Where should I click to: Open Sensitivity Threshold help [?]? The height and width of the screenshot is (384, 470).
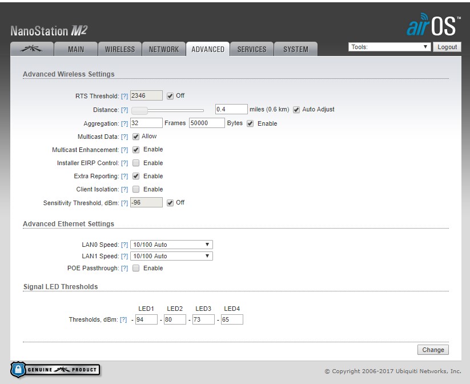[x=124, y=203]
